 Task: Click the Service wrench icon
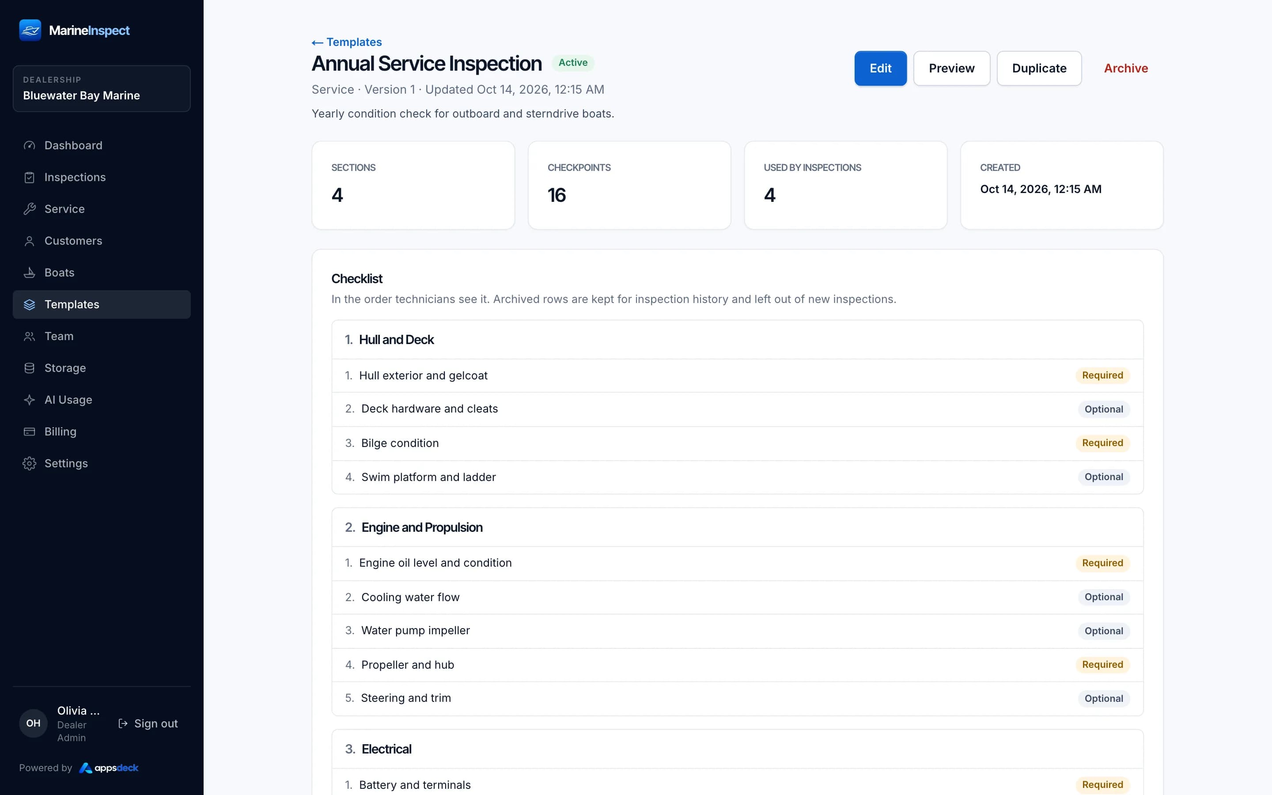[x=30, y=209]
